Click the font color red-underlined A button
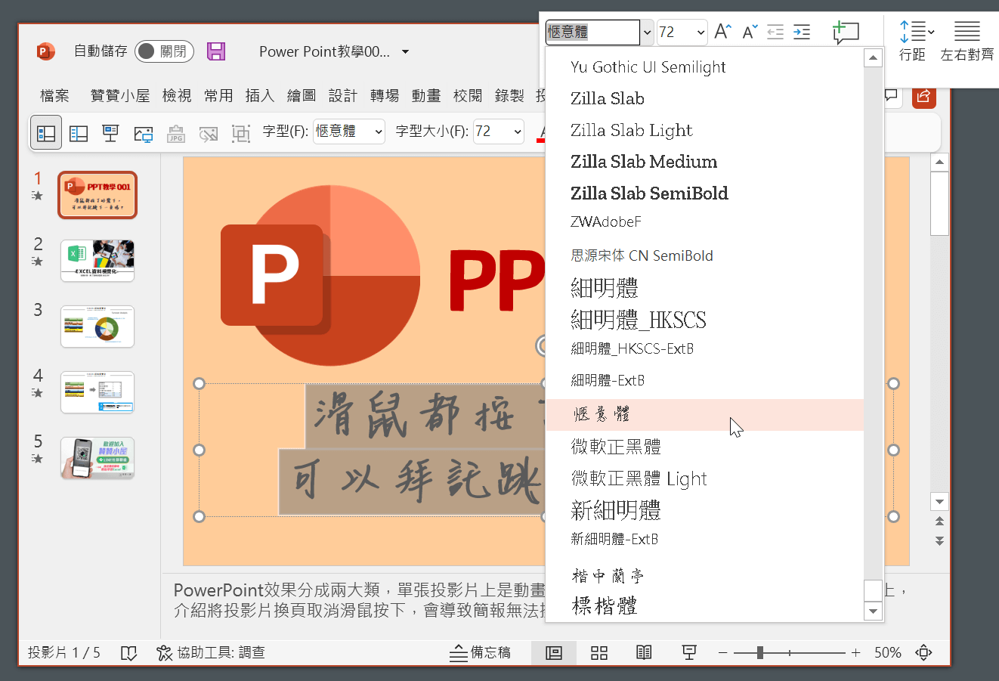 (540, 133)
